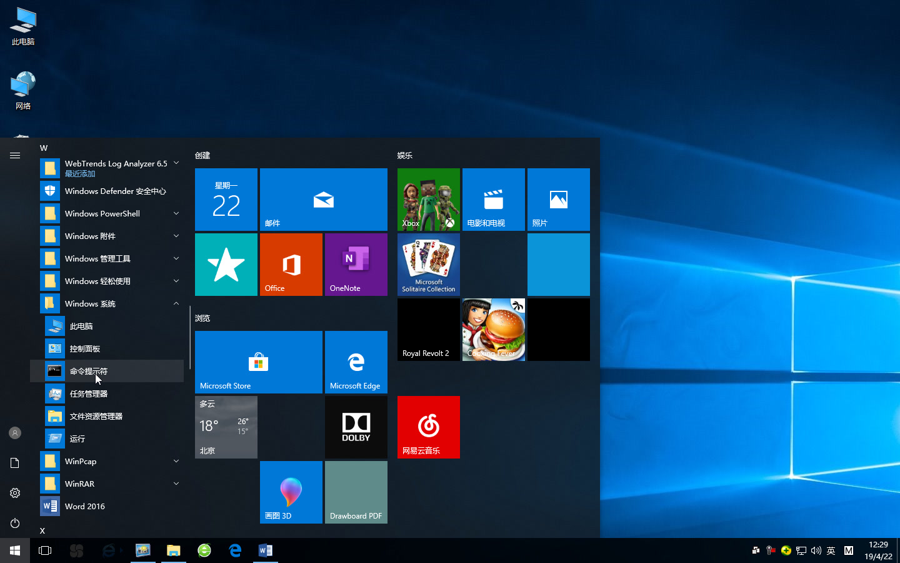This screenshot has height=563, width=900.
Task: Click the app list scrollbar
Action: click(189, 336)
